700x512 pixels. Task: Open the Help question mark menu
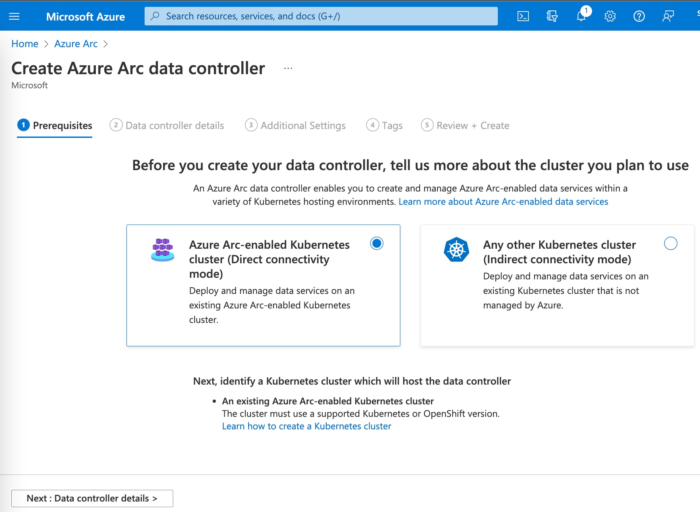tap(639, 16)
